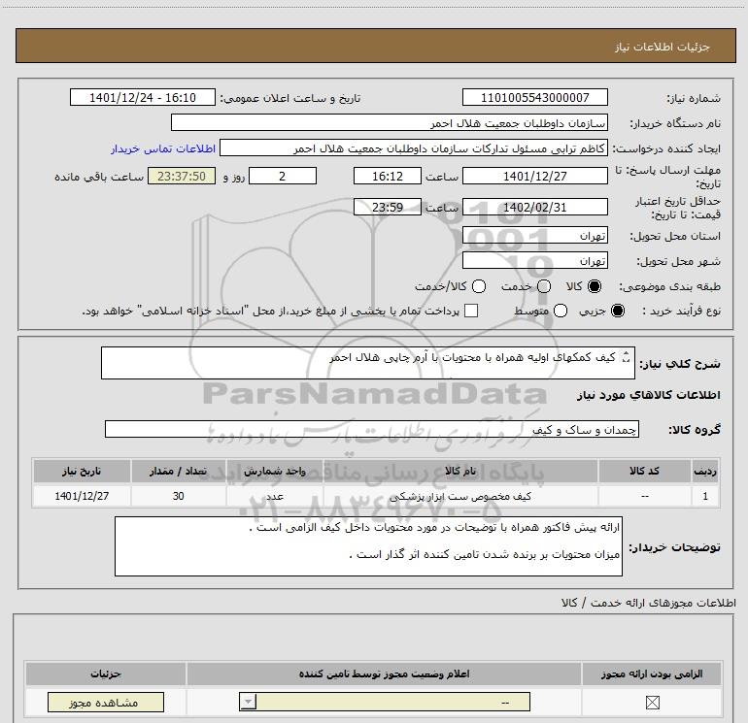
Task: Select the کالا/خدمت radio button
Action: point(479,286)
